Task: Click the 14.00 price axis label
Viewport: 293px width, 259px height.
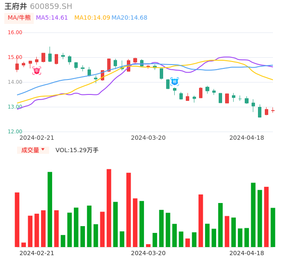Action: click(x=15, y=82)
